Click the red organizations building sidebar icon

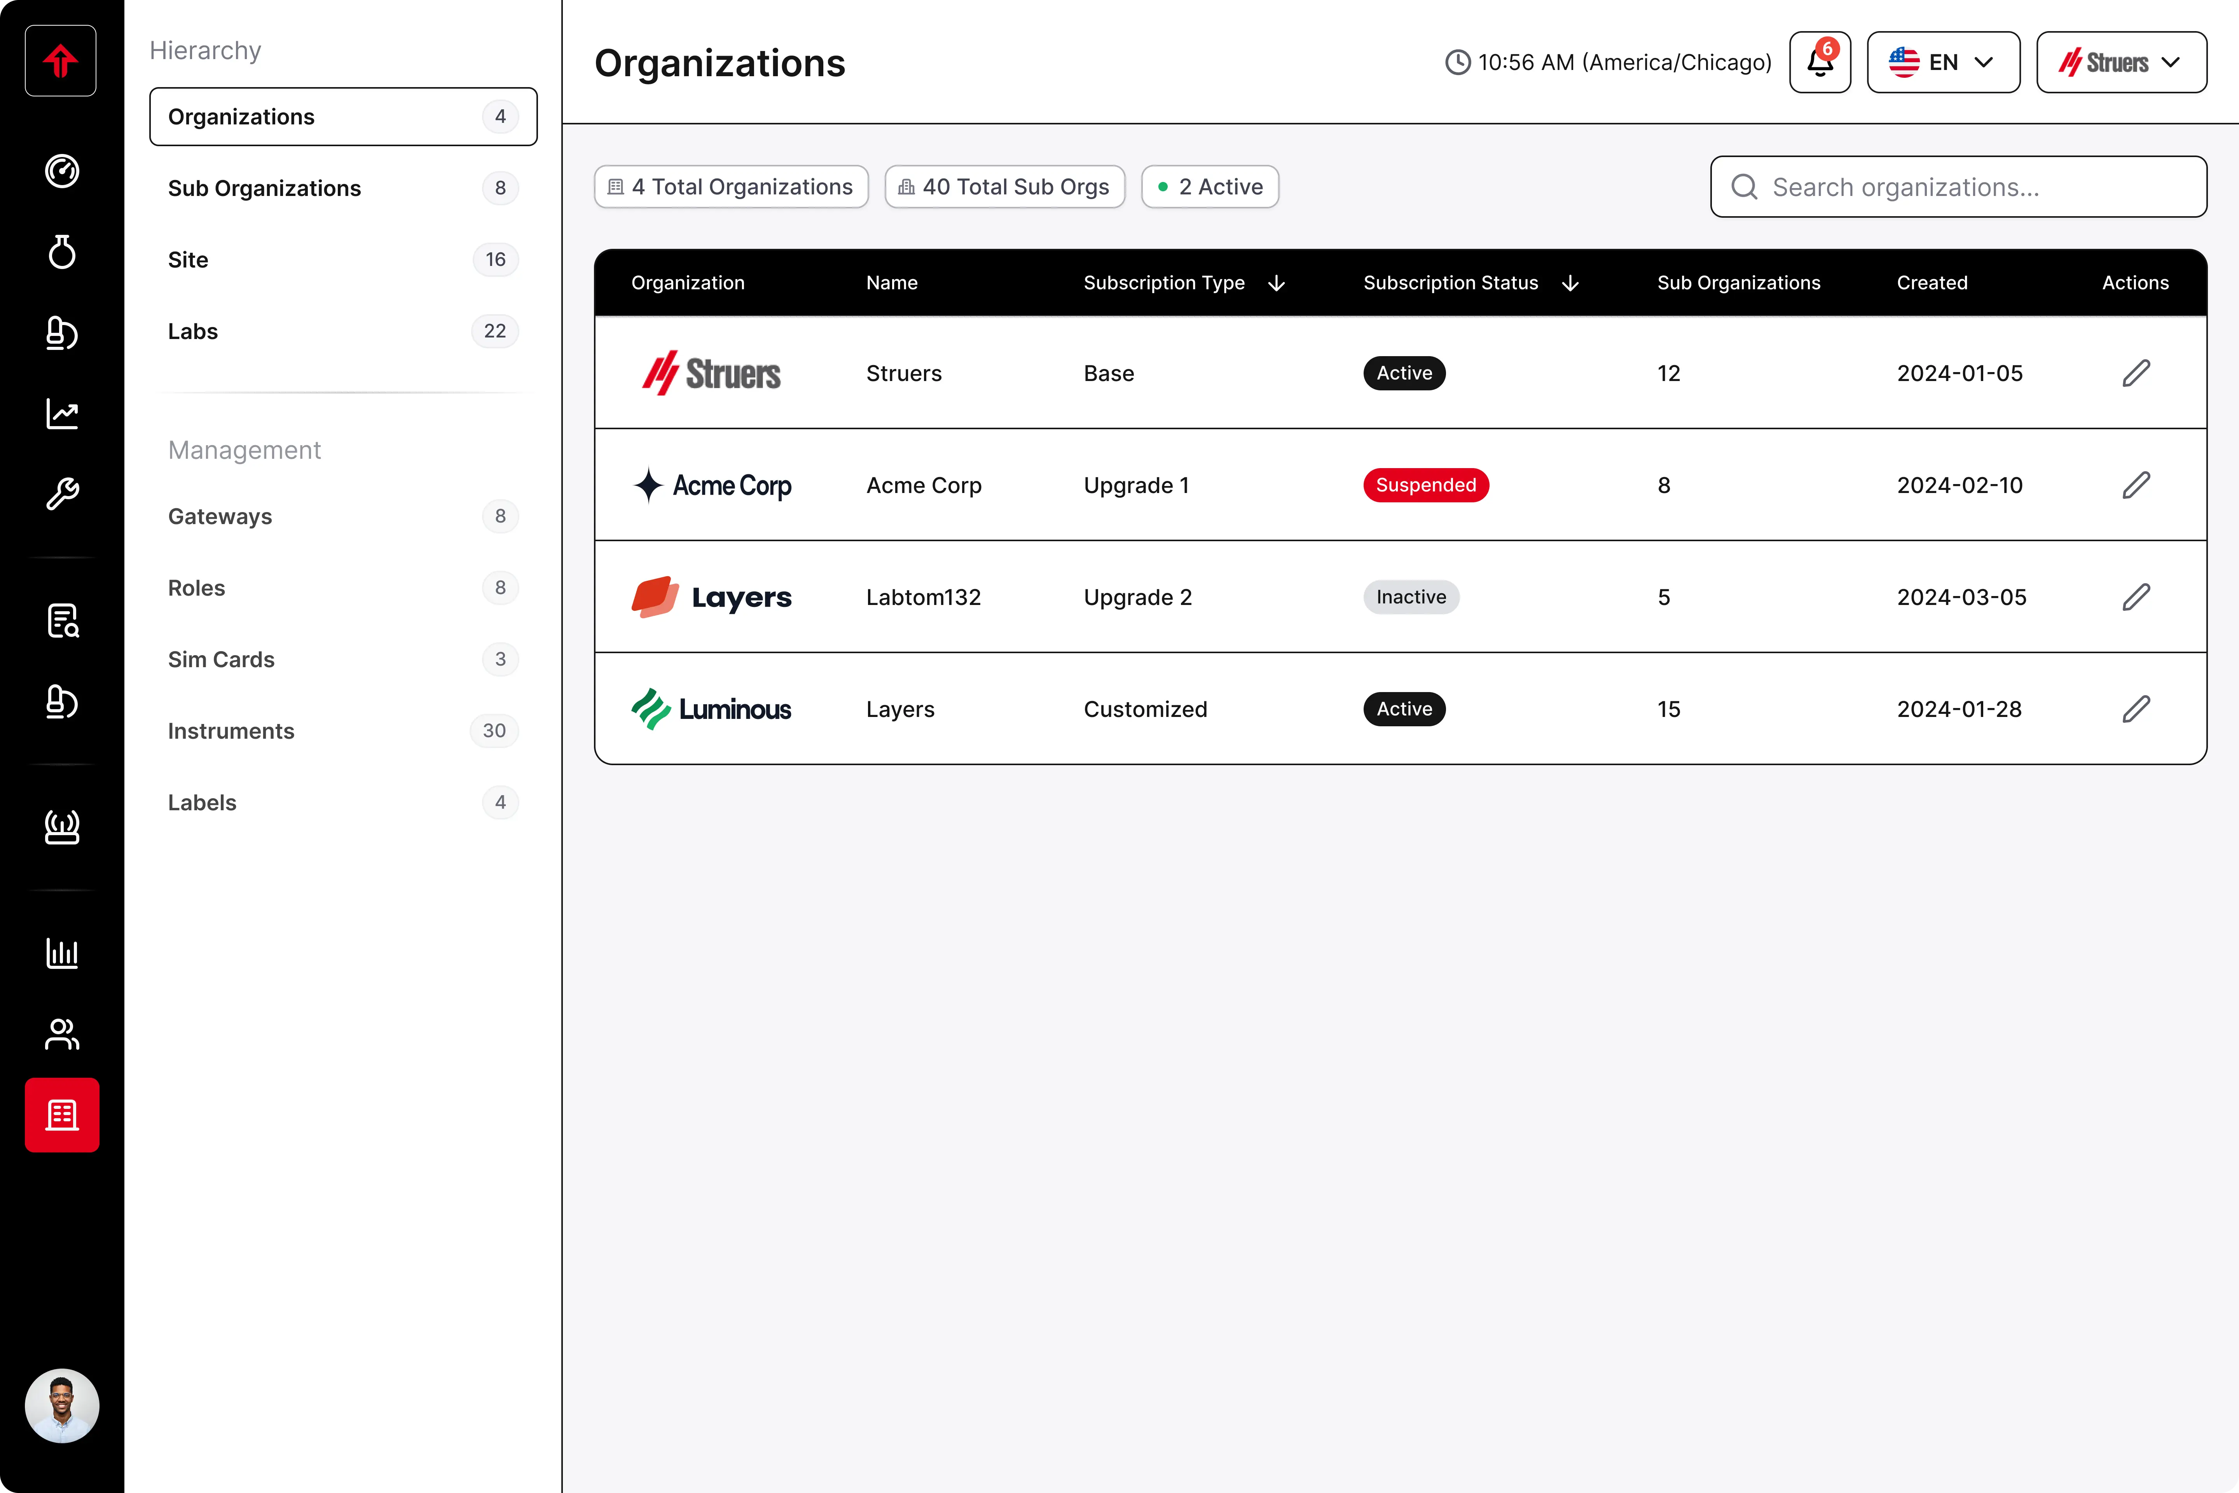(62, 1115)
